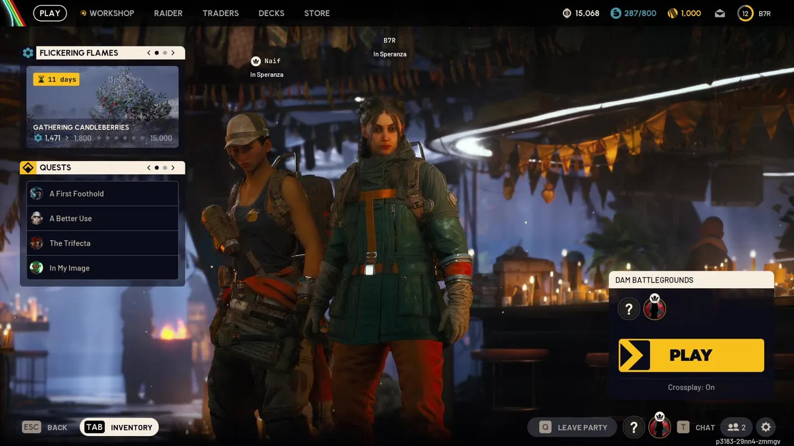Open the A Better Use quest

pyautogui.click(x=102, y=218)
